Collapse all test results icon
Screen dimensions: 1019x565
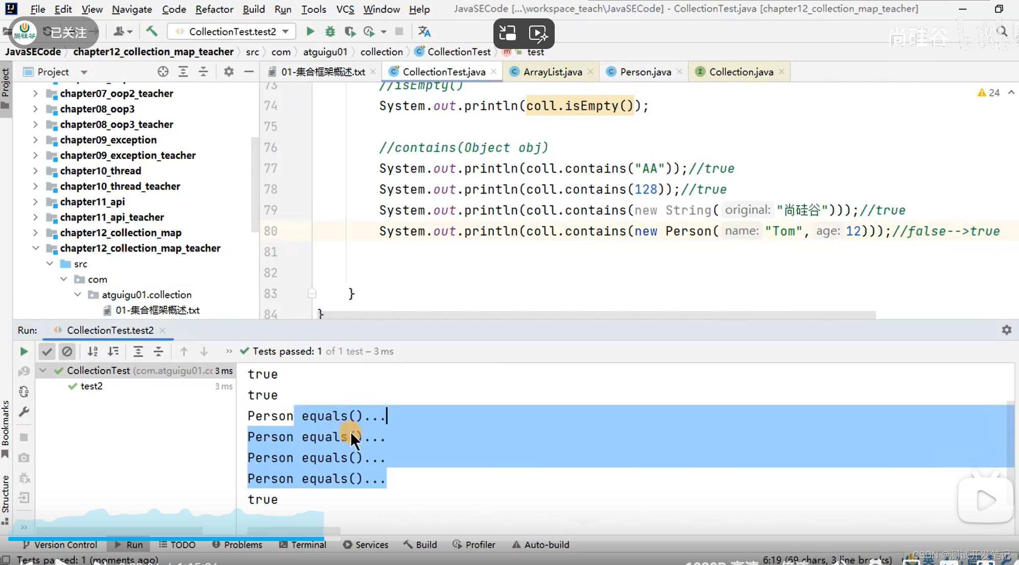(x=158, y=351)
